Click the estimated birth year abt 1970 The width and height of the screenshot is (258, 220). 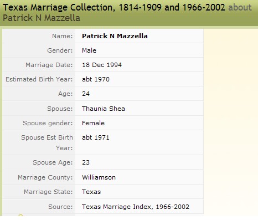click(96, 79)
